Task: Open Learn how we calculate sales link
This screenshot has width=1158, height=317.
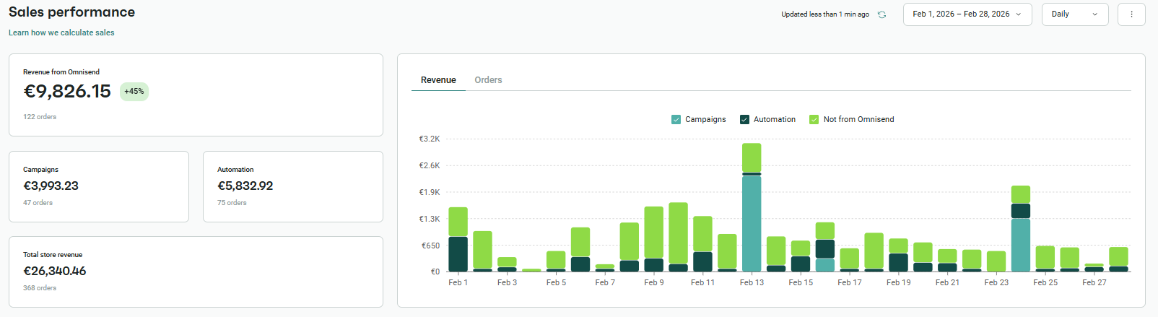Action: click(61, 32)
